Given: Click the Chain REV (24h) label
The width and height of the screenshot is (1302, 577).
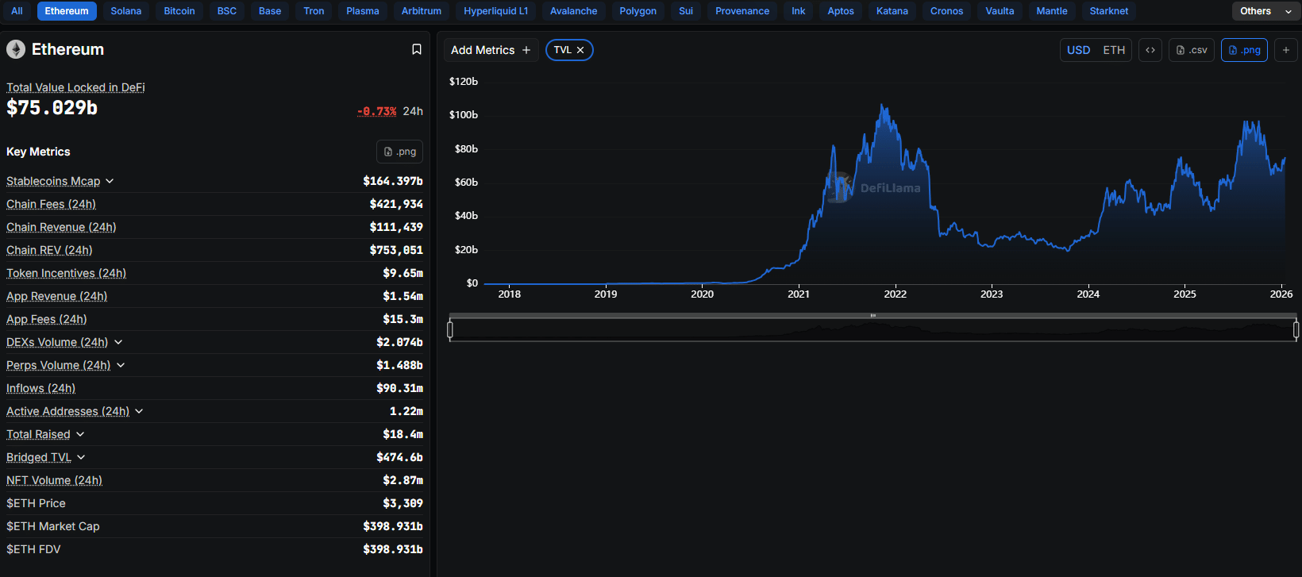Looking at the screenshot, I should click(x=49, y=250).
